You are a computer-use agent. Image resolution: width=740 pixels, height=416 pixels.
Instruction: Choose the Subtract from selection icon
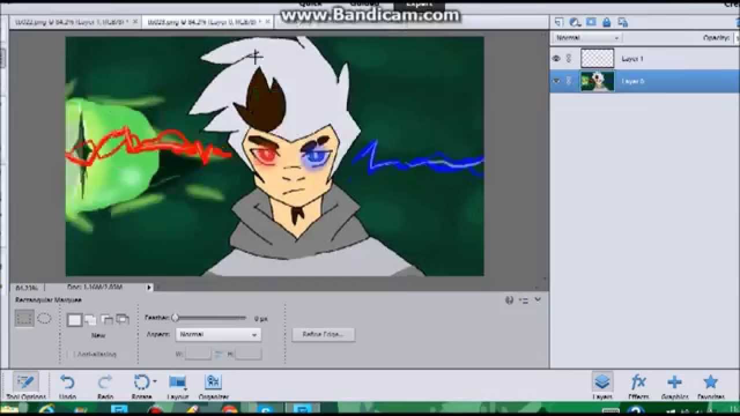(106, 319)
